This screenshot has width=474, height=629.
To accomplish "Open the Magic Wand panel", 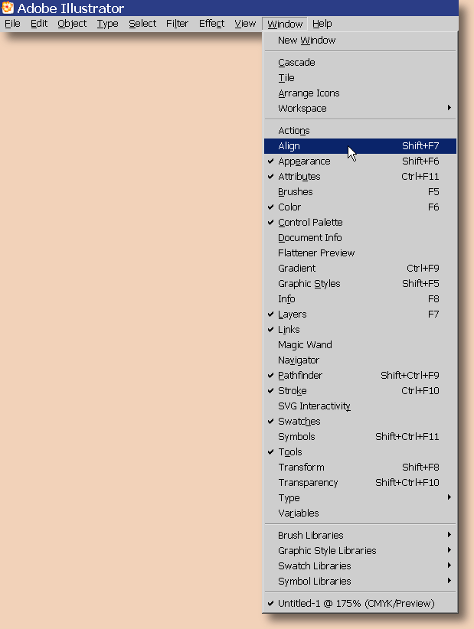I will point(305,345).
